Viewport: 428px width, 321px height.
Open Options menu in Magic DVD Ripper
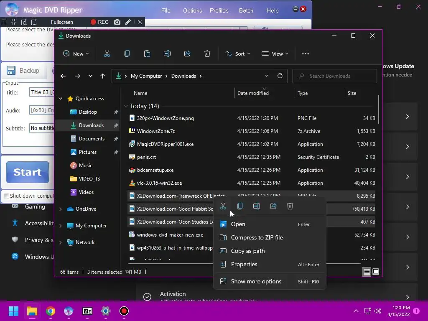(x=192, y=10)
